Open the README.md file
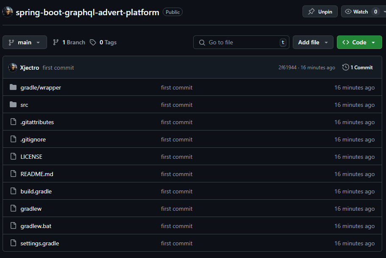The image size is (386, 258). click(37, 174)
